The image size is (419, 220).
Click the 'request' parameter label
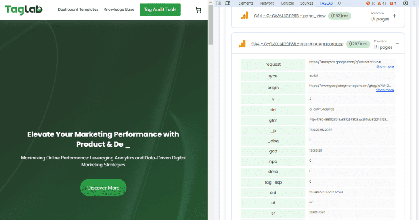click(273, 64)
